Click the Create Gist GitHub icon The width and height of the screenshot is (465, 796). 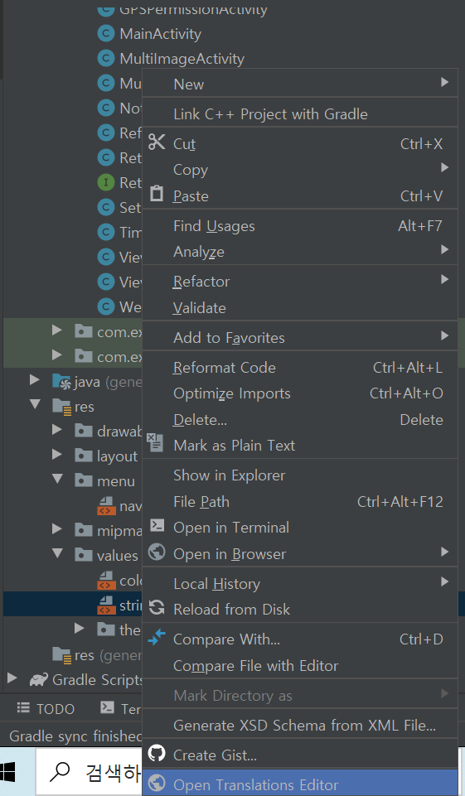(x=157, y=754)
